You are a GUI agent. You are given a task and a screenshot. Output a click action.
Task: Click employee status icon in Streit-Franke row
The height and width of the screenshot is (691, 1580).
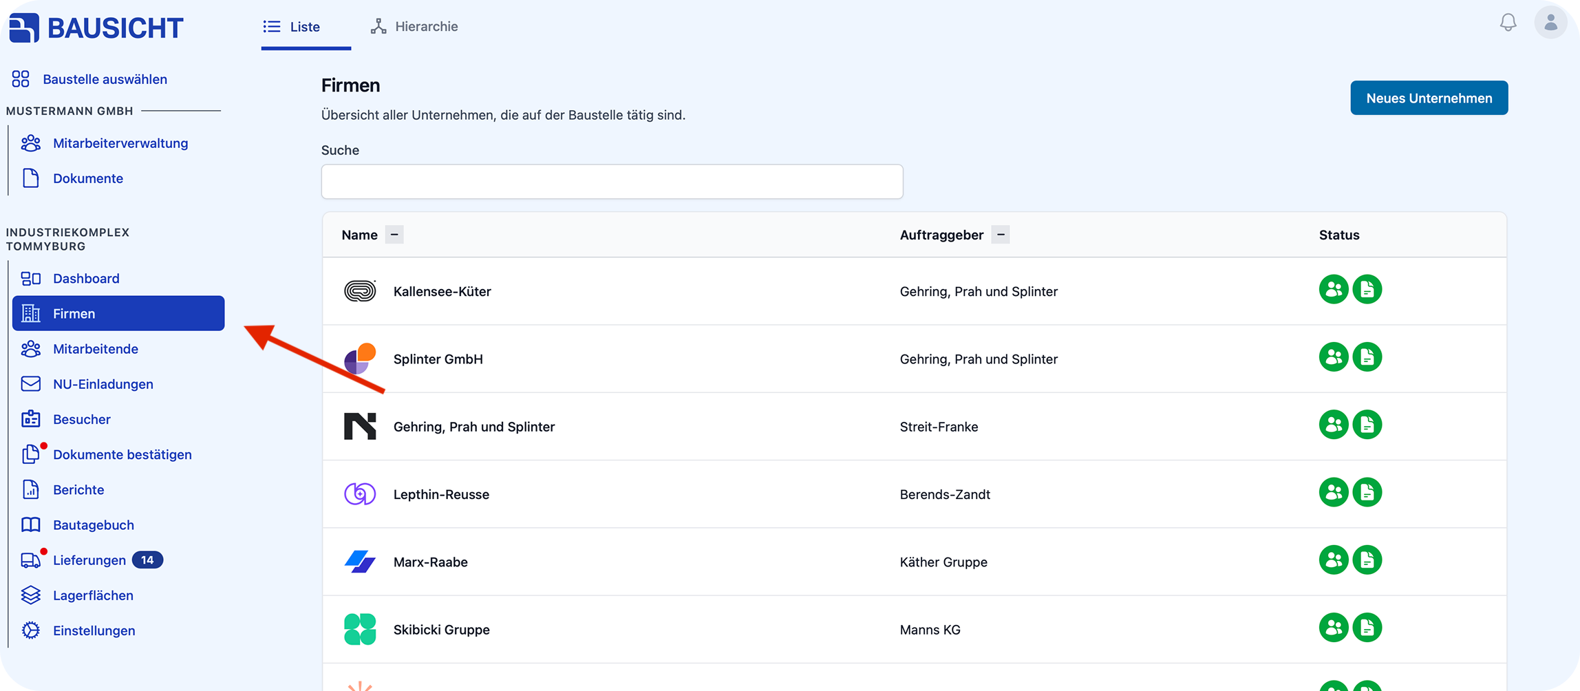[1334, 425]
